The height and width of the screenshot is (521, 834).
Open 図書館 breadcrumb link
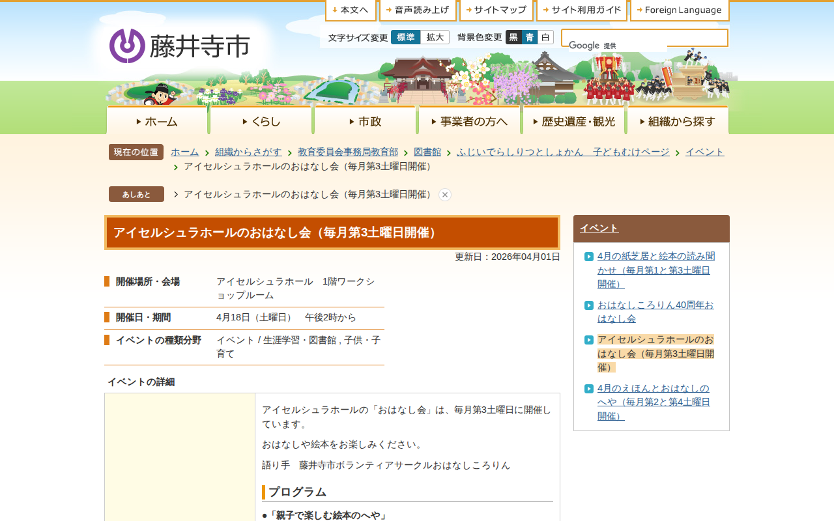pos(427,152)
